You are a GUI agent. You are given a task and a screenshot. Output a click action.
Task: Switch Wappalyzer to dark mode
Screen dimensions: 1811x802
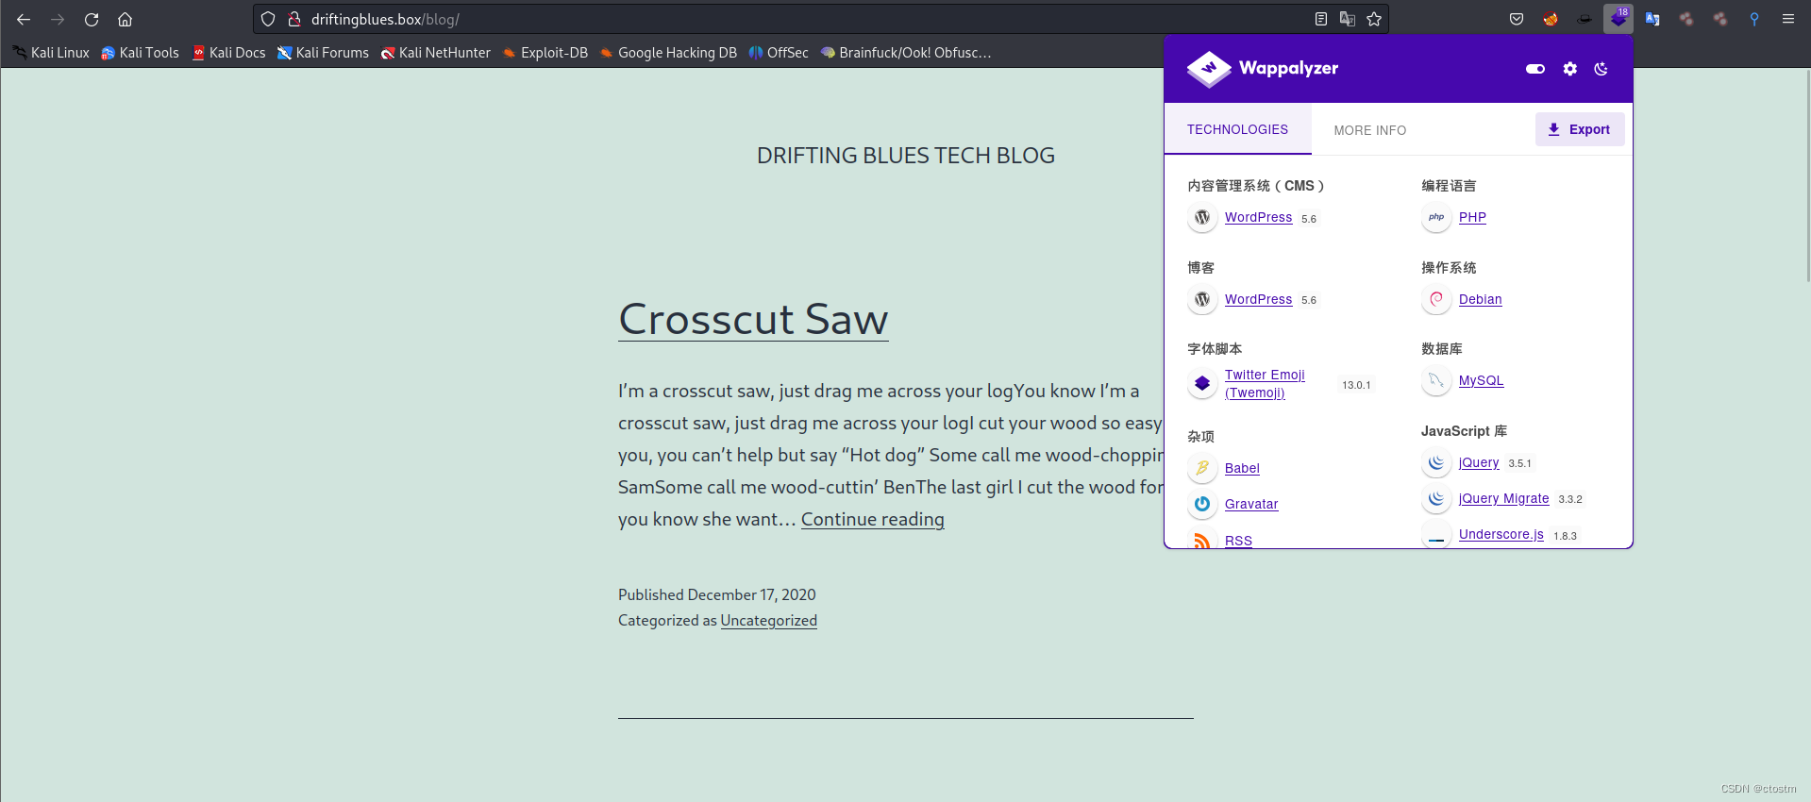click(1601, 69)
